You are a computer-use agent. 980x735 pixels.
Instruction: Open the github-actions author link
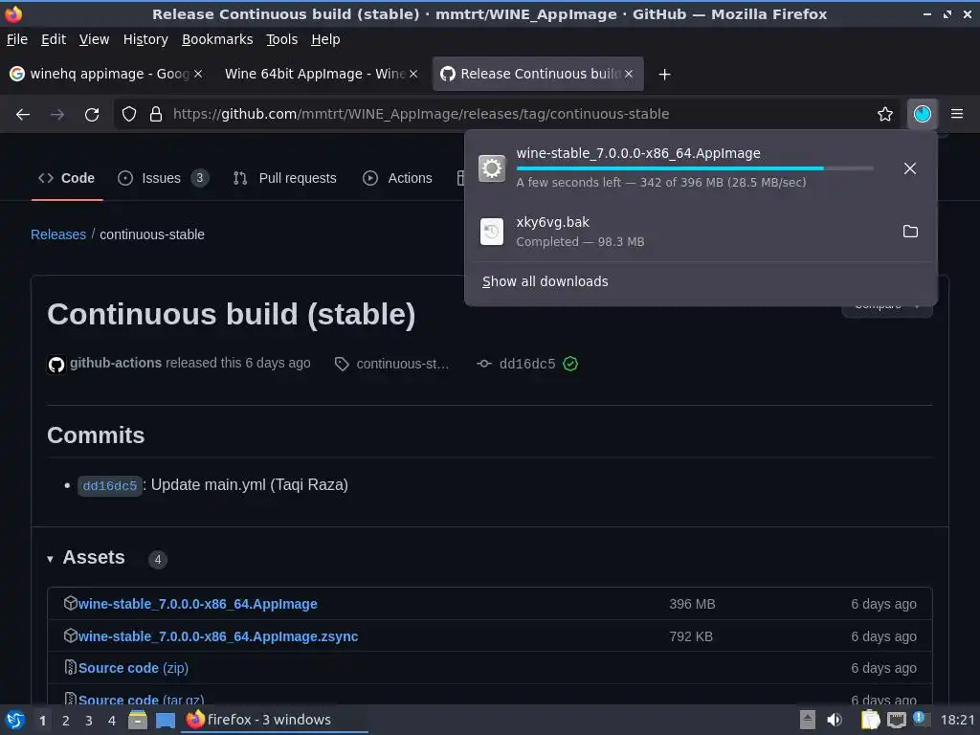tap(116, 363)
